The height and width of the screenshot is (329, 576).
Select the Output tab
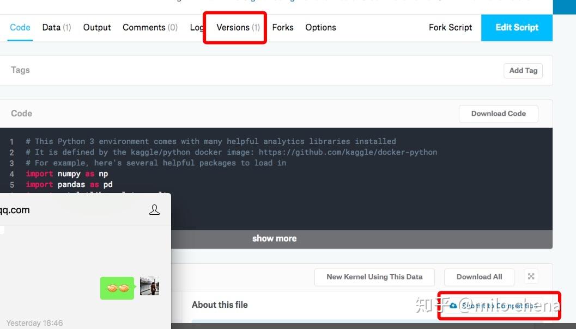point(97,27)
